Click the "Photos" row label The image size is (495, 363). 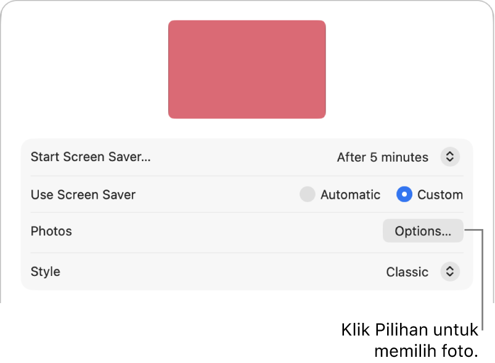51,232
